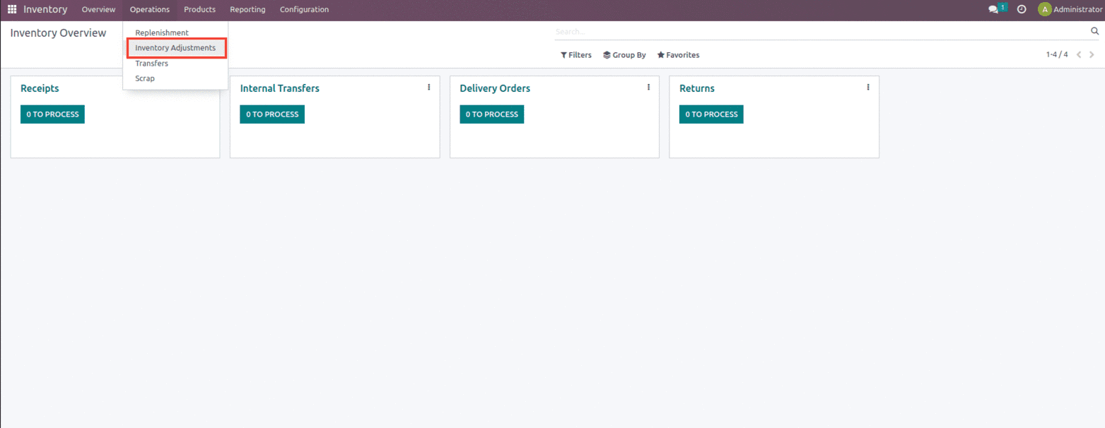
Task: Click the Inventory Overview breadcrumb title
Action: (x=58, y=33)
